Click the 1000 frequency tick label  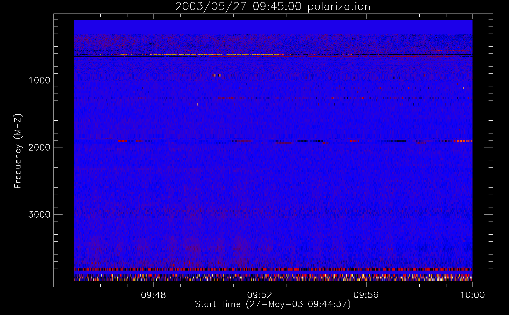point(39,80)
